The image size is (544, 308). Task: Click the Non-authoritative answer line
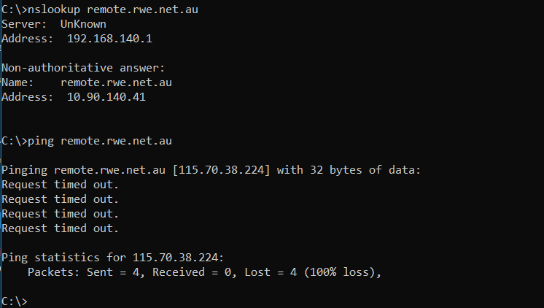point(84,68)
